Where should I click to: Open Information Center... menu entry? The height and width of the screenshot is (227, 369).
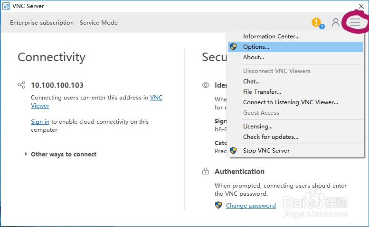pyautogui.click(x=271, y=36)
